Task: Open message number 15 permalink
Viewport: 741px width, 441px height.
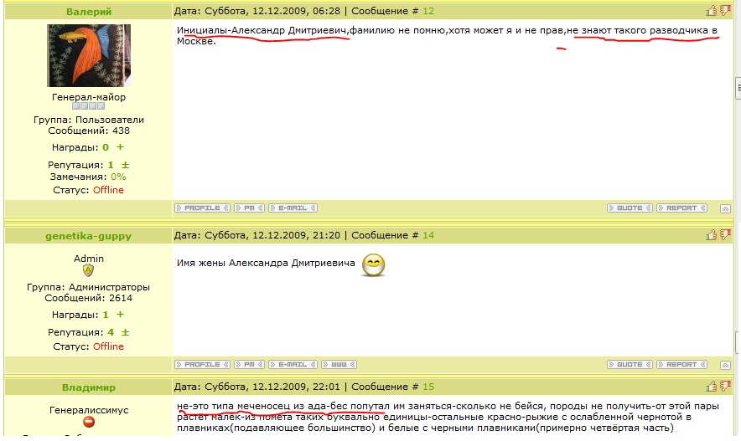Action: (428, 387)
